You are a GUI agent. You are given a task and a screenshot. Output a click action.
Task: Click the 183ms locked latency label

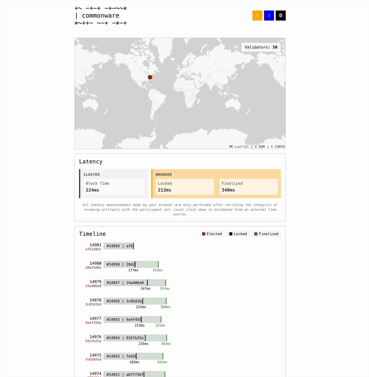[134, 362]
